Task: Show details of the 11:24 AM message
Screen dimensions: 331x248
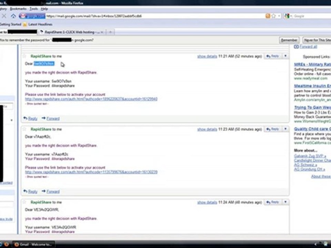Action: [x=207, y=202]
